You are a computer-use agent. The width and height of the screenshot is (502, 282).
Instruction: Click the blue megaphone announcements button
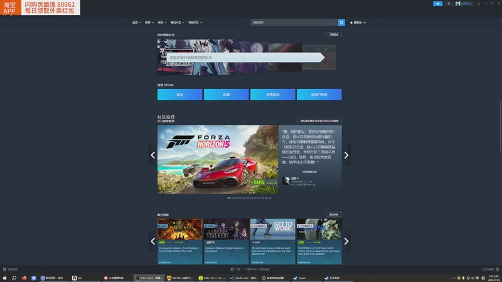[x=437, y=4]
